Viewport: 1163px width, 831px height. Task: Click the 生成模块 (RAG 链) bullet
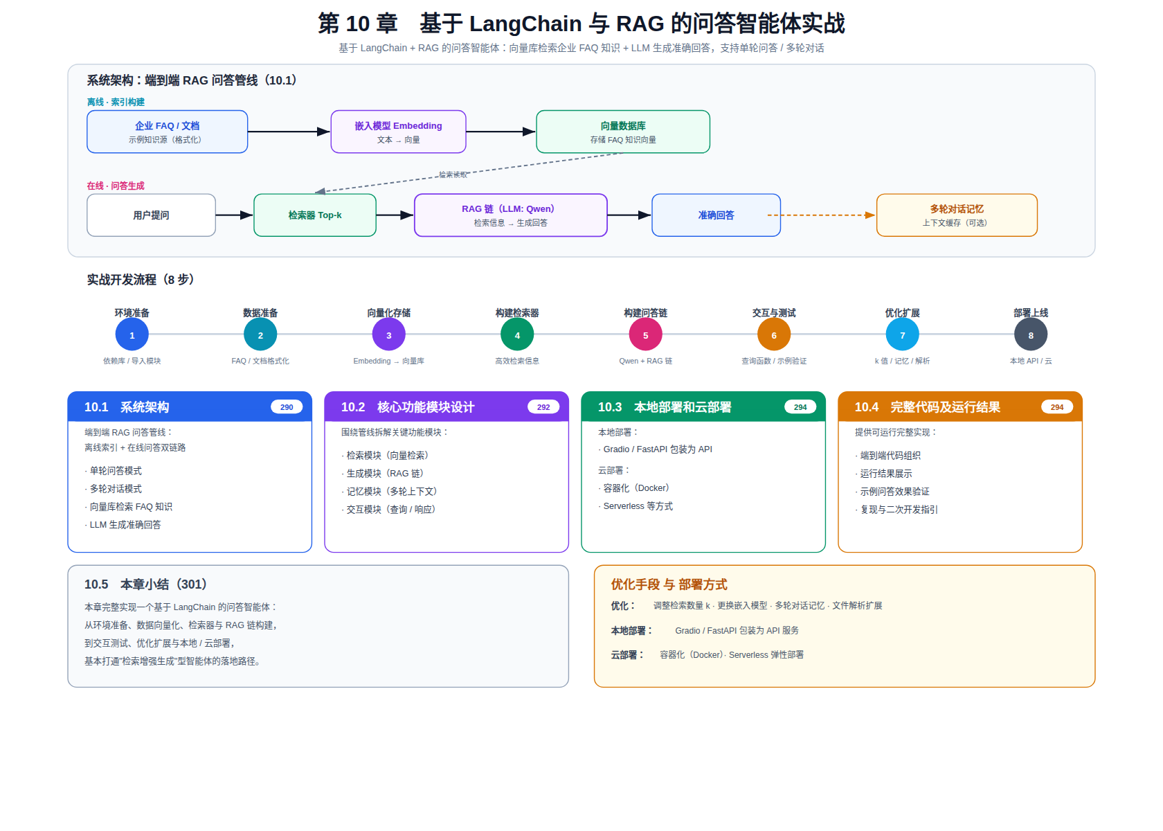click(382, 474)
